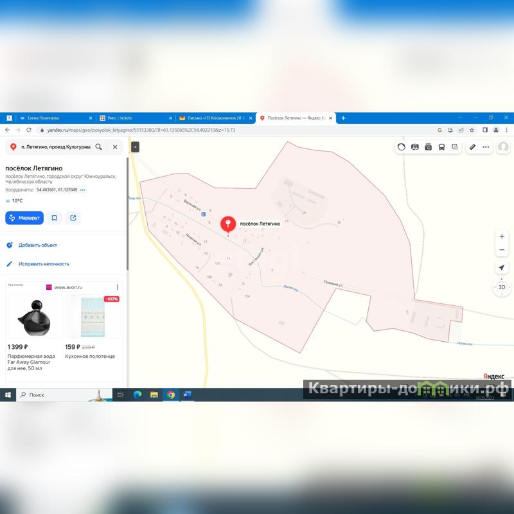Open Добавить объект link
The width and height of the screenshot is (514, 514).
pos(37,245)
